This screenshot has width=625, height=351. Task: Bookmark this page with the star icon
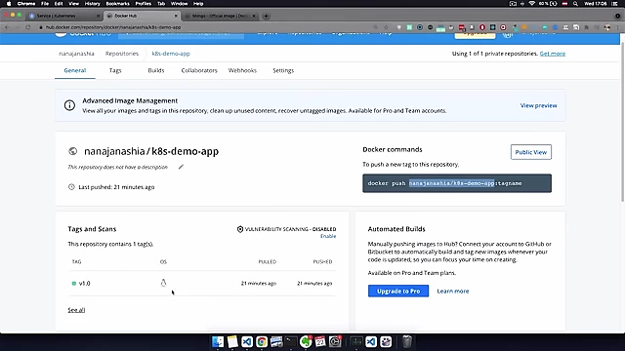[x=386, y=27]
